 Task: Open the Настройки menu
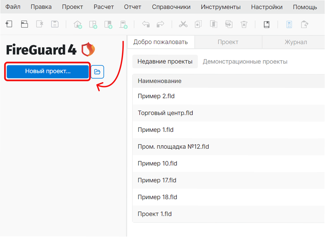[x=267, y=7]
